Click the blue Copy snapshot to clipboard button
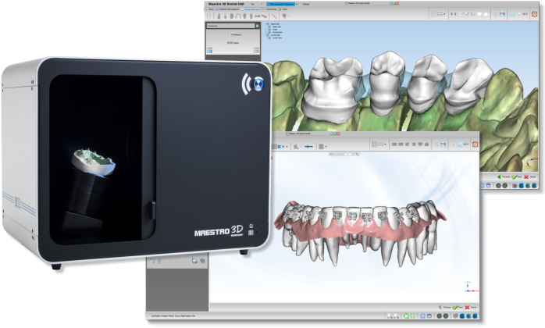545x328 pixels. click(x=281, y=4)
